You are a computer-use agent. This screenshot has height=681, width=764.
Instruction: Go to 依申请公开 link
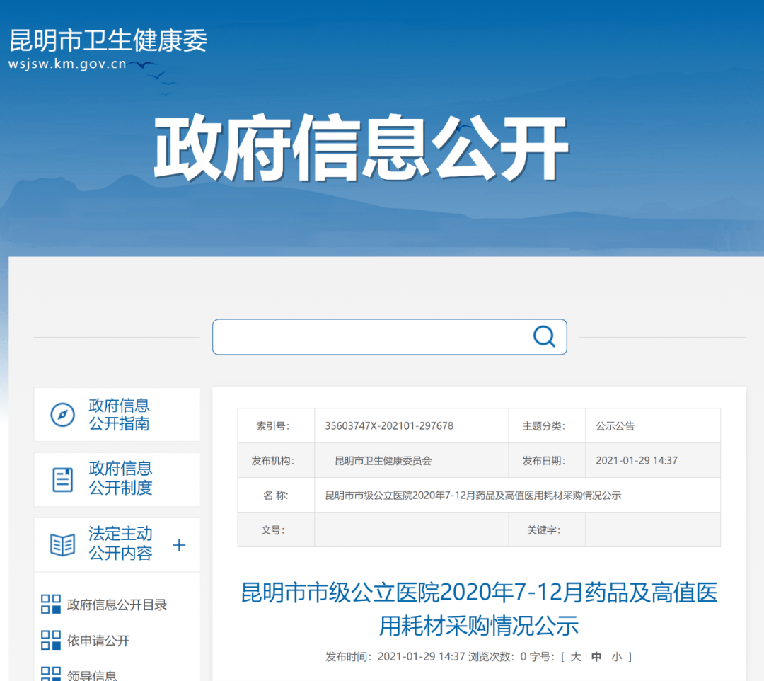(x=98, y=641)
